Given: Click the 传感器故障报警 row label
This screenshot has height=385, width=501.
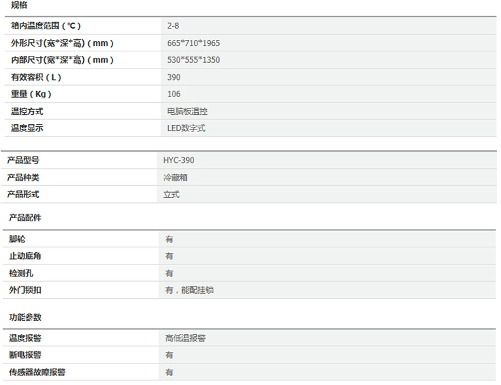Looking at the screenshot, I should pos(37,372).
